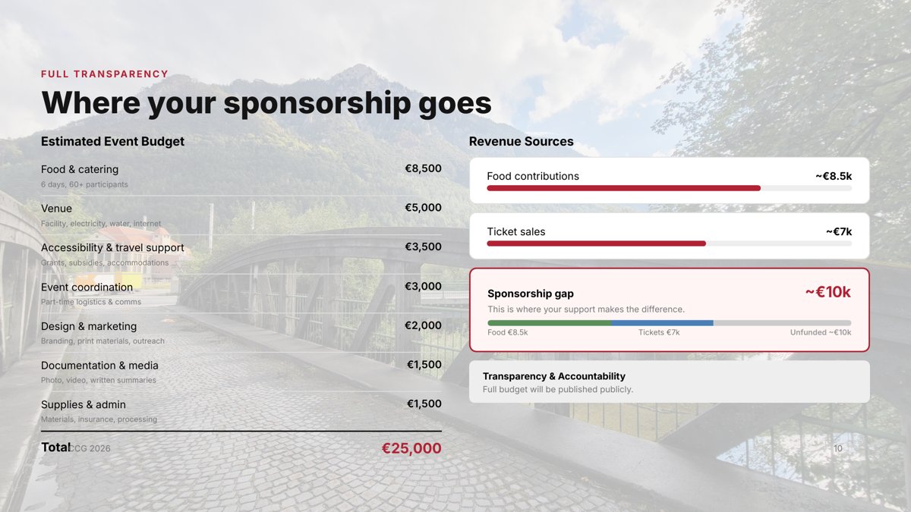Select the Supplies & admin row label
This screenshot has height=512, width=911.
(x=84, y=404)
